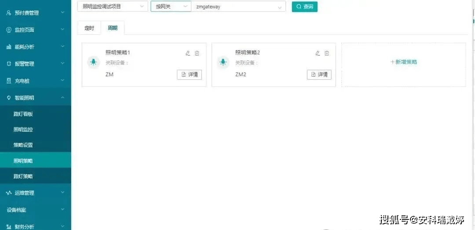Switch to the 定时 tab
Screen dimensions: 475x230
pyautogui.click(x=89, y=28)
